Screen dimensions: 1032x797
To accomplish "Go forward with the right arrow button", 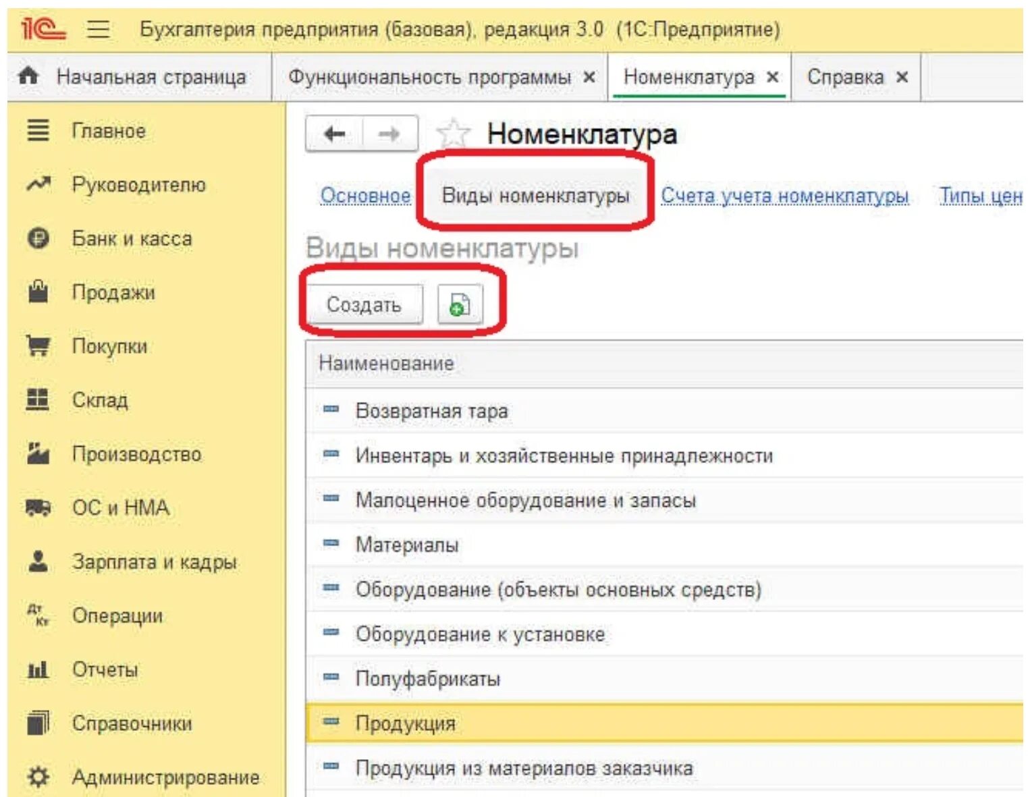I will click(x=389, y=134).
